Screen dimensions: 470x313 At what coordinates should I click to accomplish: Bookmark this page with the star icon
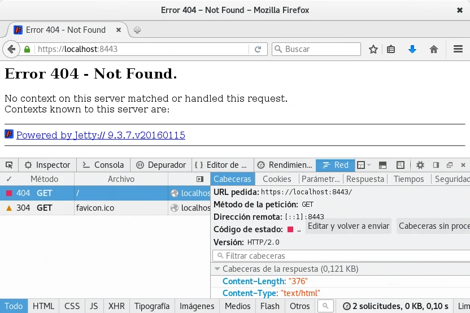click(373, 49)
